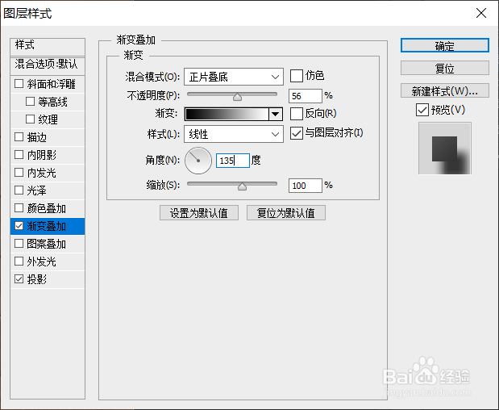This screenshot has height=410, width=499.
Task: Click the black-to-white gradient swatch
Action: pyautogui.click(x=227, y=114)
